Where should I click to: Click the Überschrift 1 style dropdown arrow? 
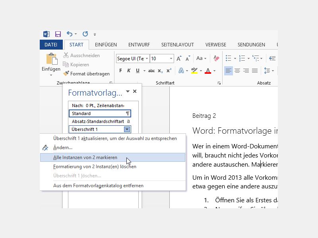[127, 129]
